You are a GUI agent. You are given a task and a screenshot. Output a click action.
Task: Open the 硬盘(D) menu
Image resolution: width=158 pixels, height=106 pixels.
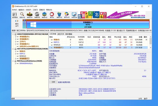pos(21,10)
